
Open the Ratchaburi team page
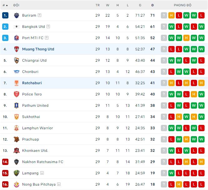click(32, 83)
